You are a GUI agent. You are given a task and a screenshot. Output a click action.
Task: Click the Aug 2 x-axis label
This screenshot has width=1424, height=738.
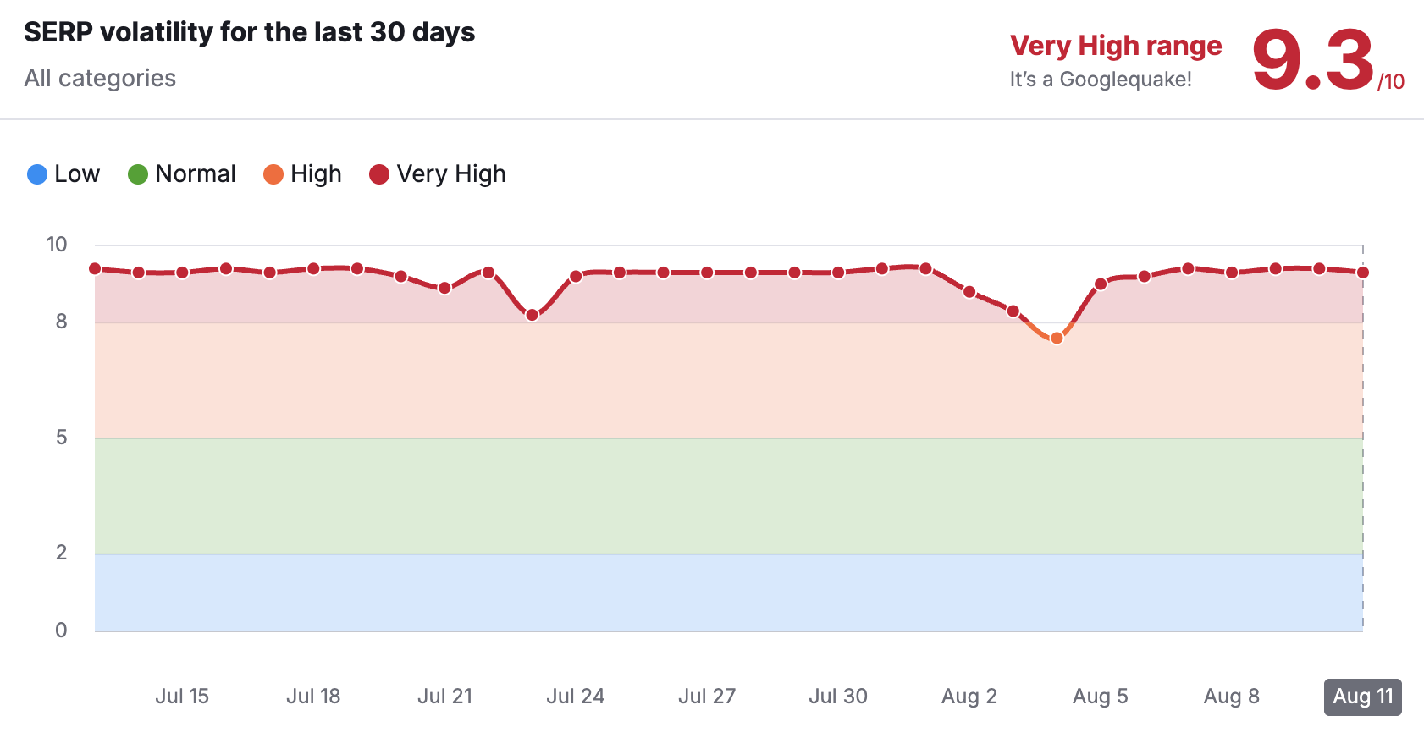pyautogui.click(x=969, y=697)
